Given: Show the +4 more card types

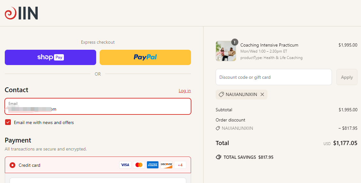Looking at the screenshot, I should coord(180,165).
